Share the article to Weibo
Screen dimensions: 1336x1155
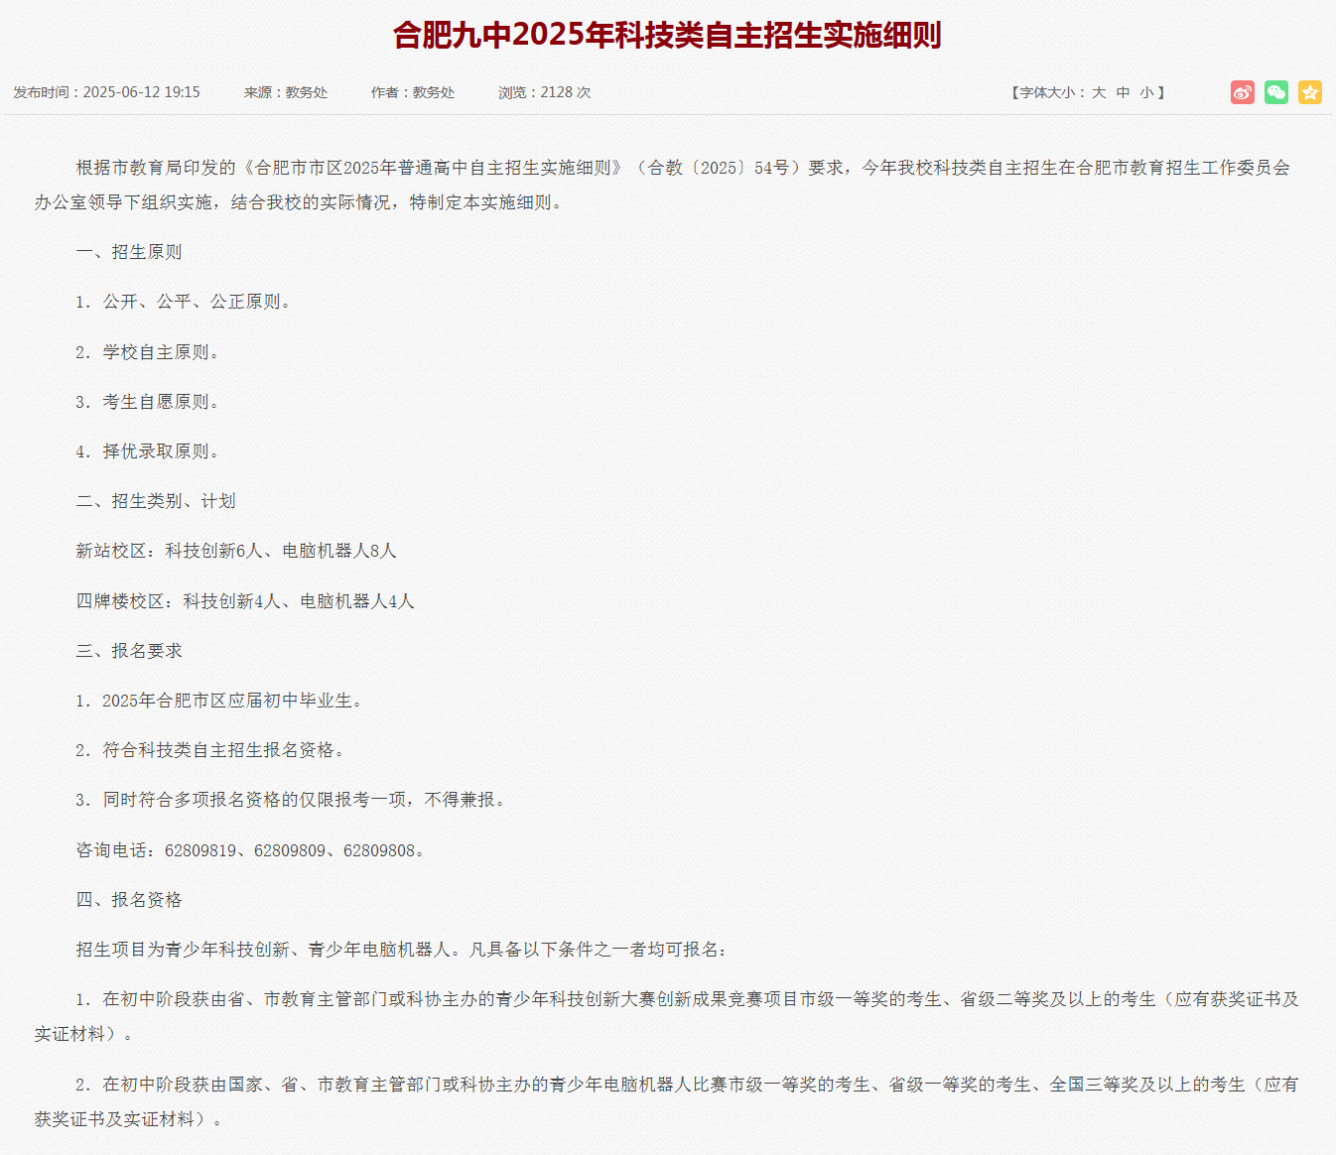(x=1243, y=92)
